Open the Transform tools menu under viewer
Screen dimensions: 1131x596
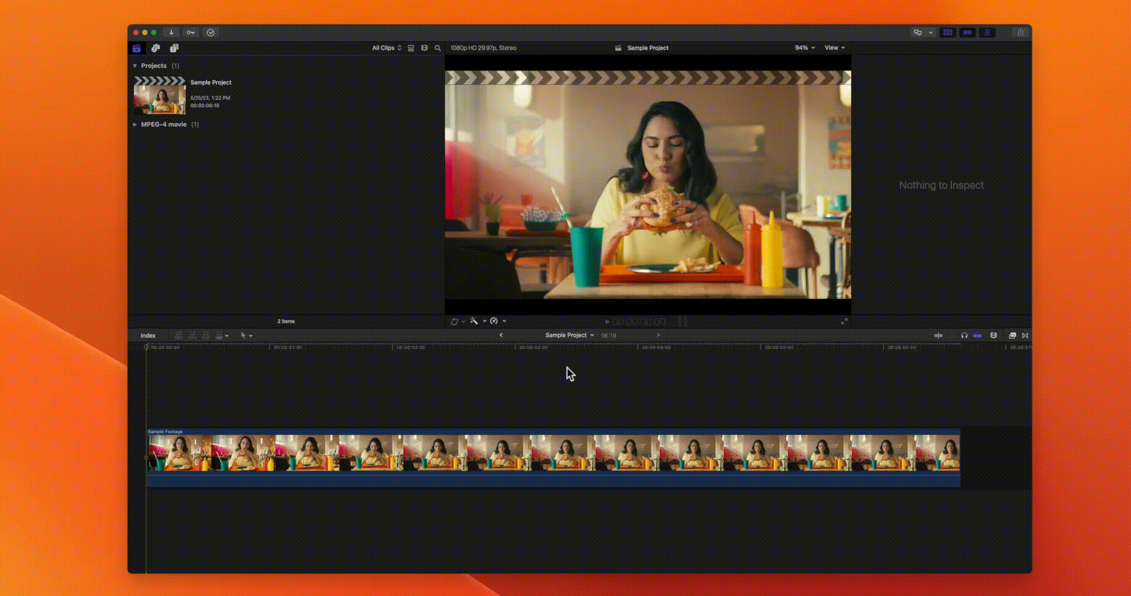coord(457,321)
